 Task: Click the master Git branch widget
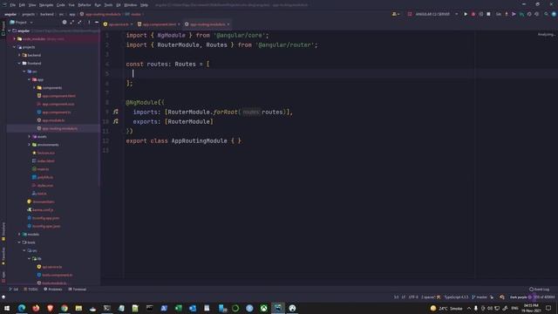(x=480, y=297)
